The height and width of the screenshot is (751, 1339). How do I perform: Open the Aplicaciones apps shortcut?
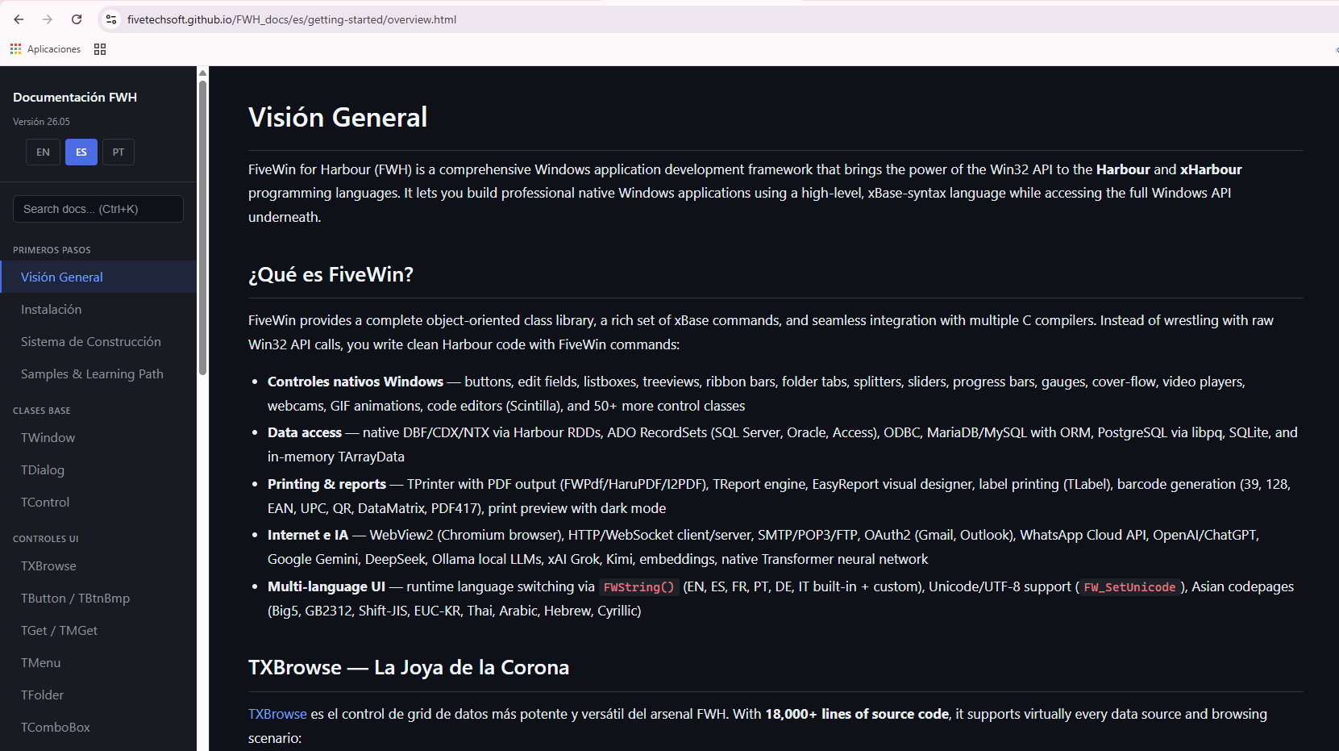45,49
